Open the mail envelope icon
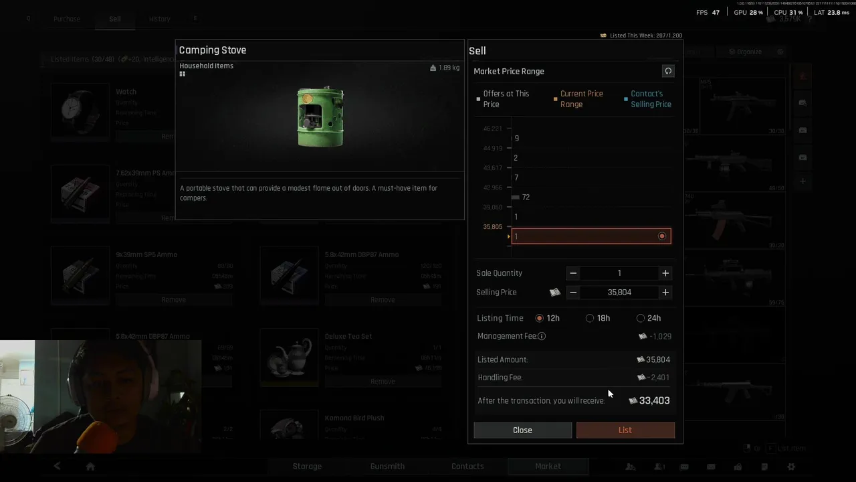Screen dimensions: 856x482 tap(711, 467)
